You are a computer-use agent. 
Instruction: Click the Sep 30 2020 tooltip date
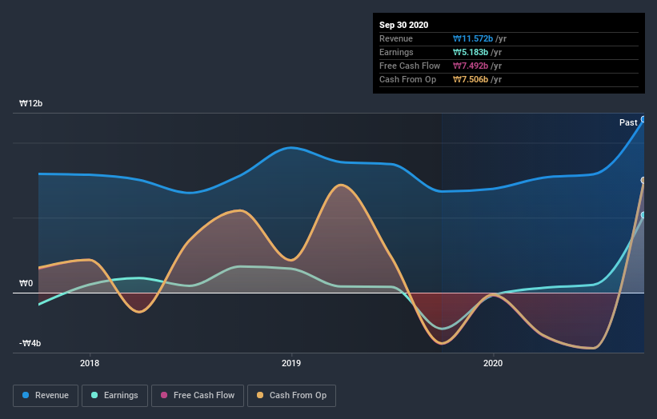click(x=404, y=25)
